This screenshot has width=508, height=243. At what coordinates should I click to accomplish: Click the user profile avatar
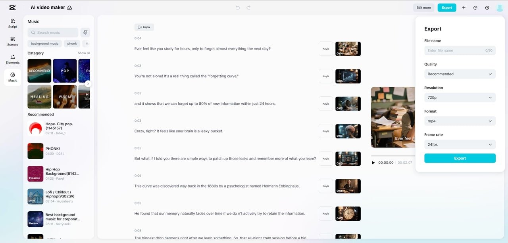point(499,8)
